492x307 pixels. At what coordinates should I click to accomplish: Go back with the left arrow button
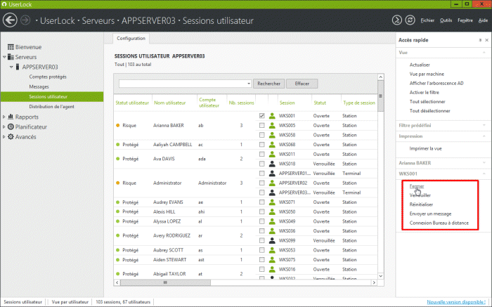(10, 20)
